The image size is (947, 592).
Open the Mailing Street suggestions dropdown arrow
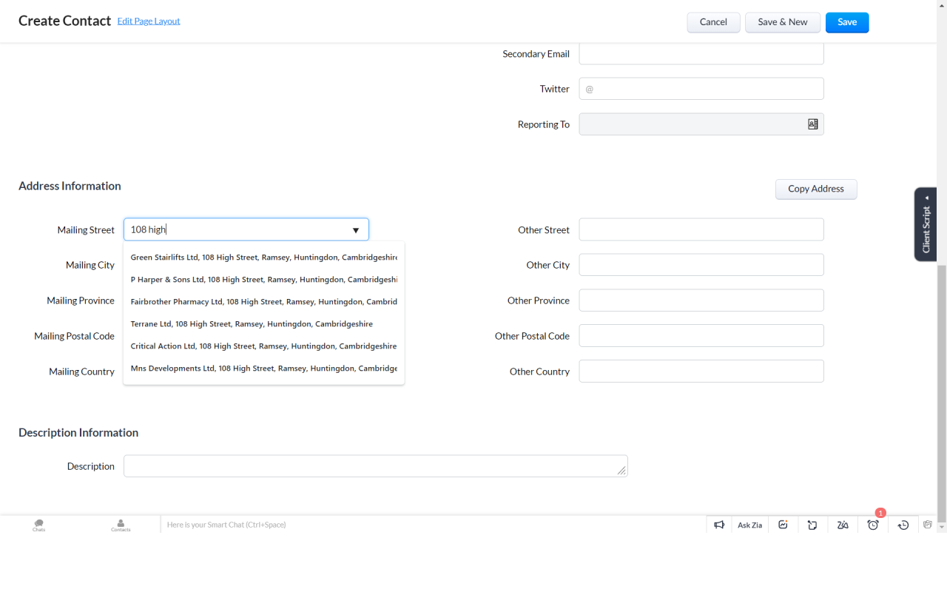356,229
